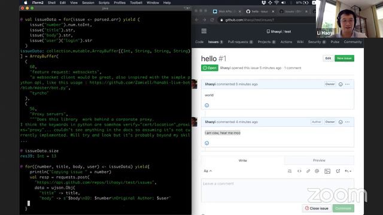
Task: Open the Help menu
Action: tap(167, 2)
